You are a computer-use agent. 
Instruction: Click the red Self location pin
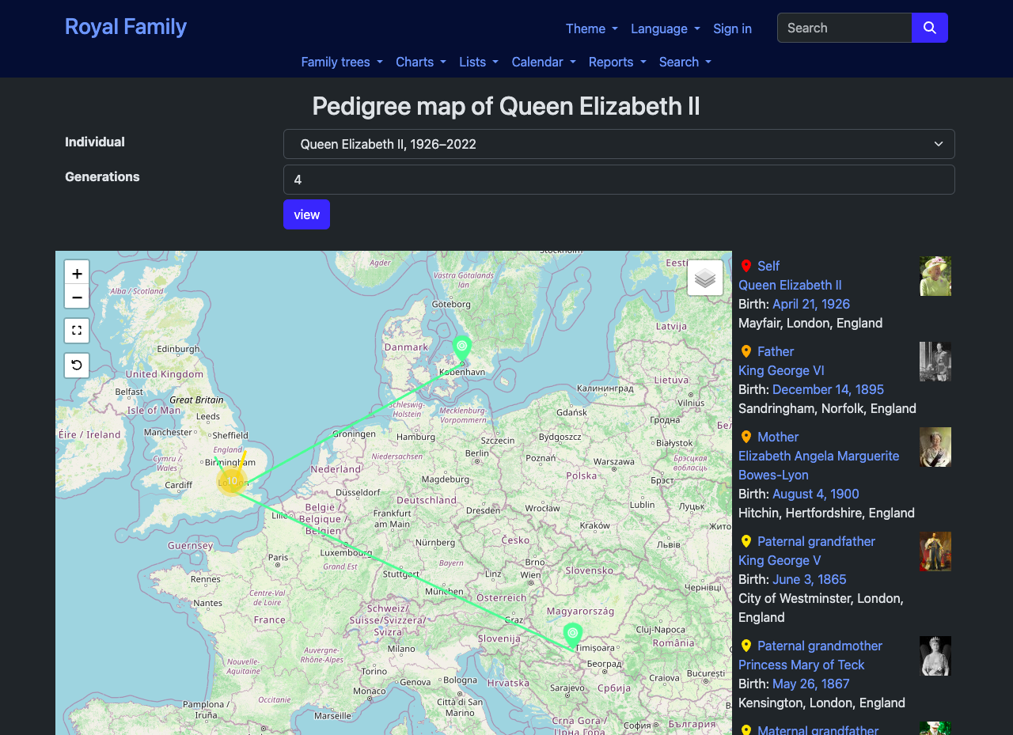[x=746, y=266]
